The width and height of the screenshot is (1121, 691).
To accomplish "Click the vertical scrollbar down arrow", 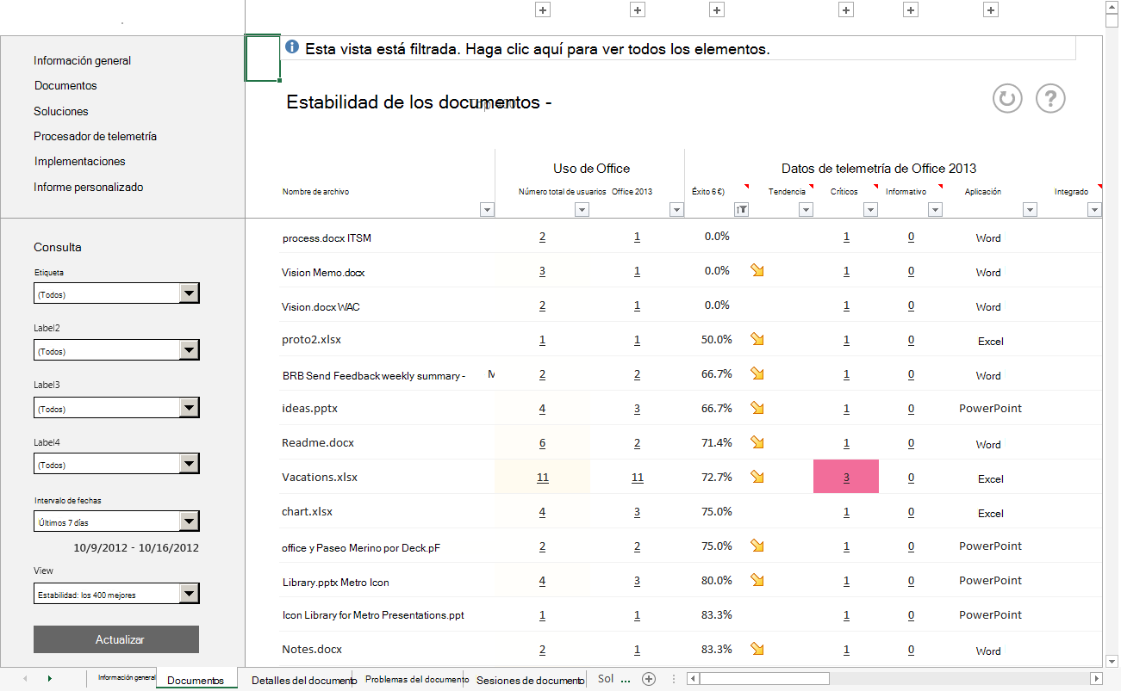I will point(1112,661).
